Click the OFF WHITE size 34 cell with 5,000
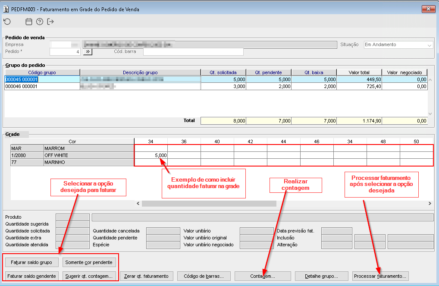 [151, 155]
